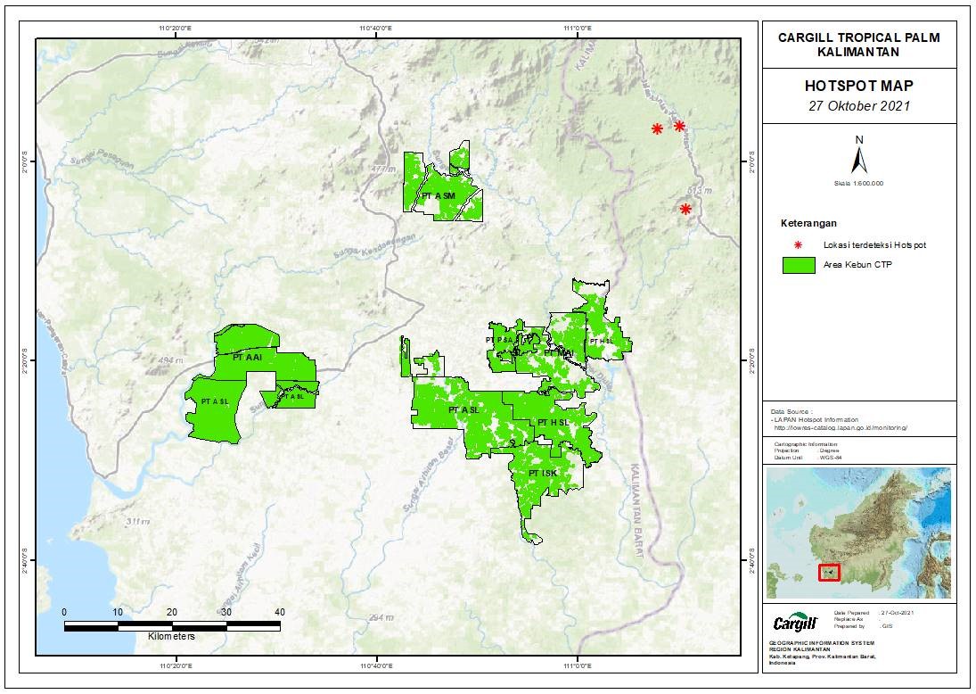
Task: Select the date "27 Oktober 2021"
Action: coord(859,106)
